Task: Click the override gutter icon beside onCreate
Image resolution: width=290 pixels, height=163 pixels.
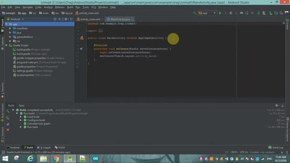Action: pos(81,49)
